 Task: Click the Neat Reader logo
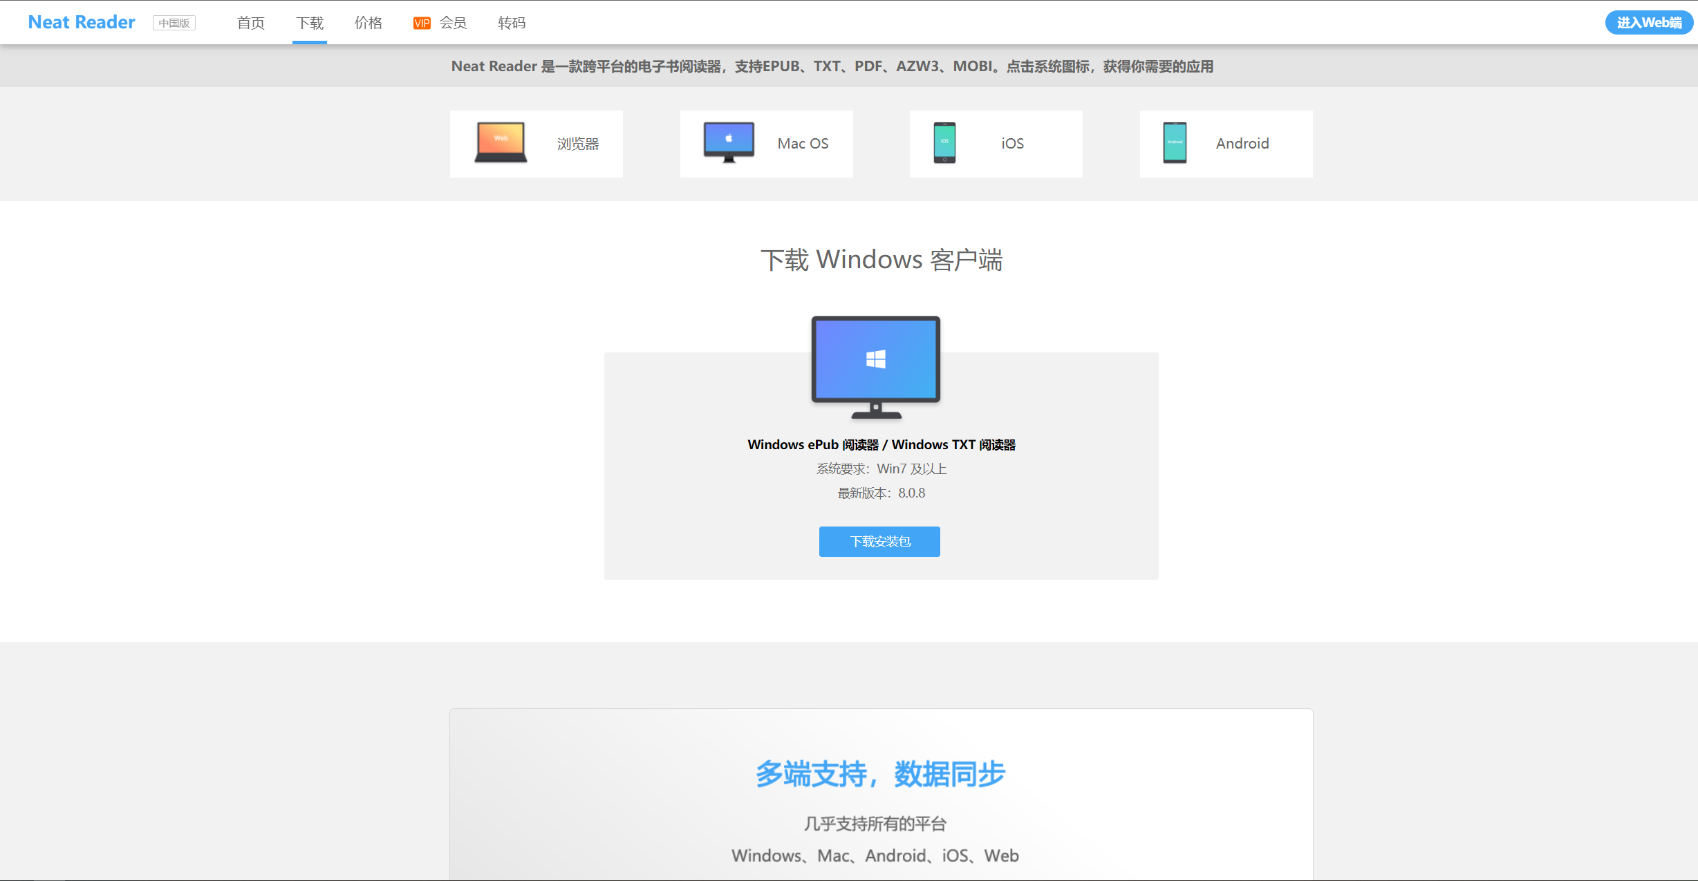pyautogui.click(x=82, y=22)
